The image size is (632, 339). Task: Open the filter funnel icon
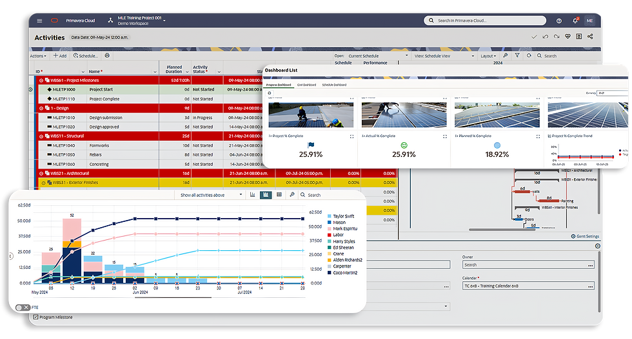tap(517, 55)
